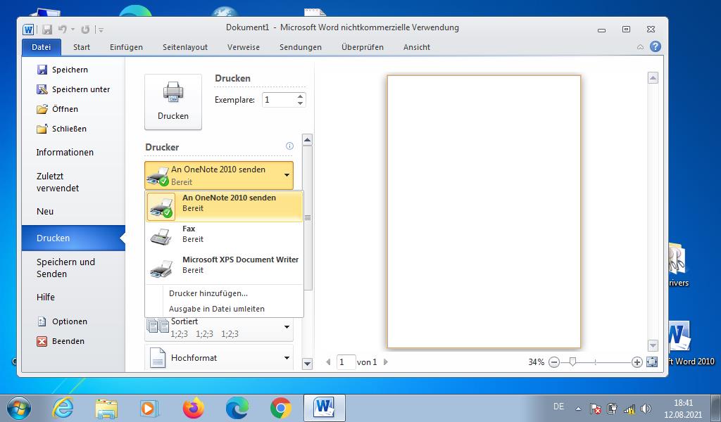Click Öffnen in backstage menu
The width and height of the screenshot is (721, 422).
(x=58, y=109)
